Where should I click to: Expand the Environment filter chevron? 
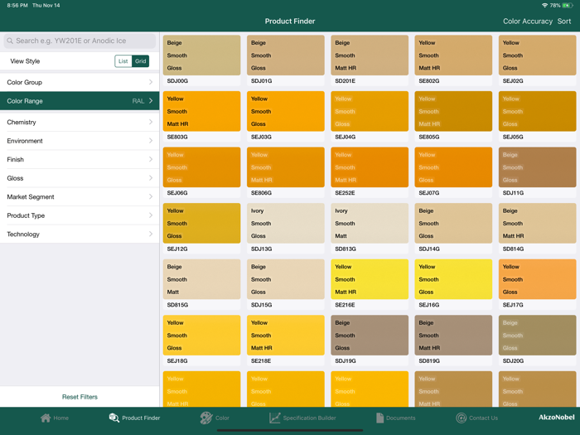(151, 141)
